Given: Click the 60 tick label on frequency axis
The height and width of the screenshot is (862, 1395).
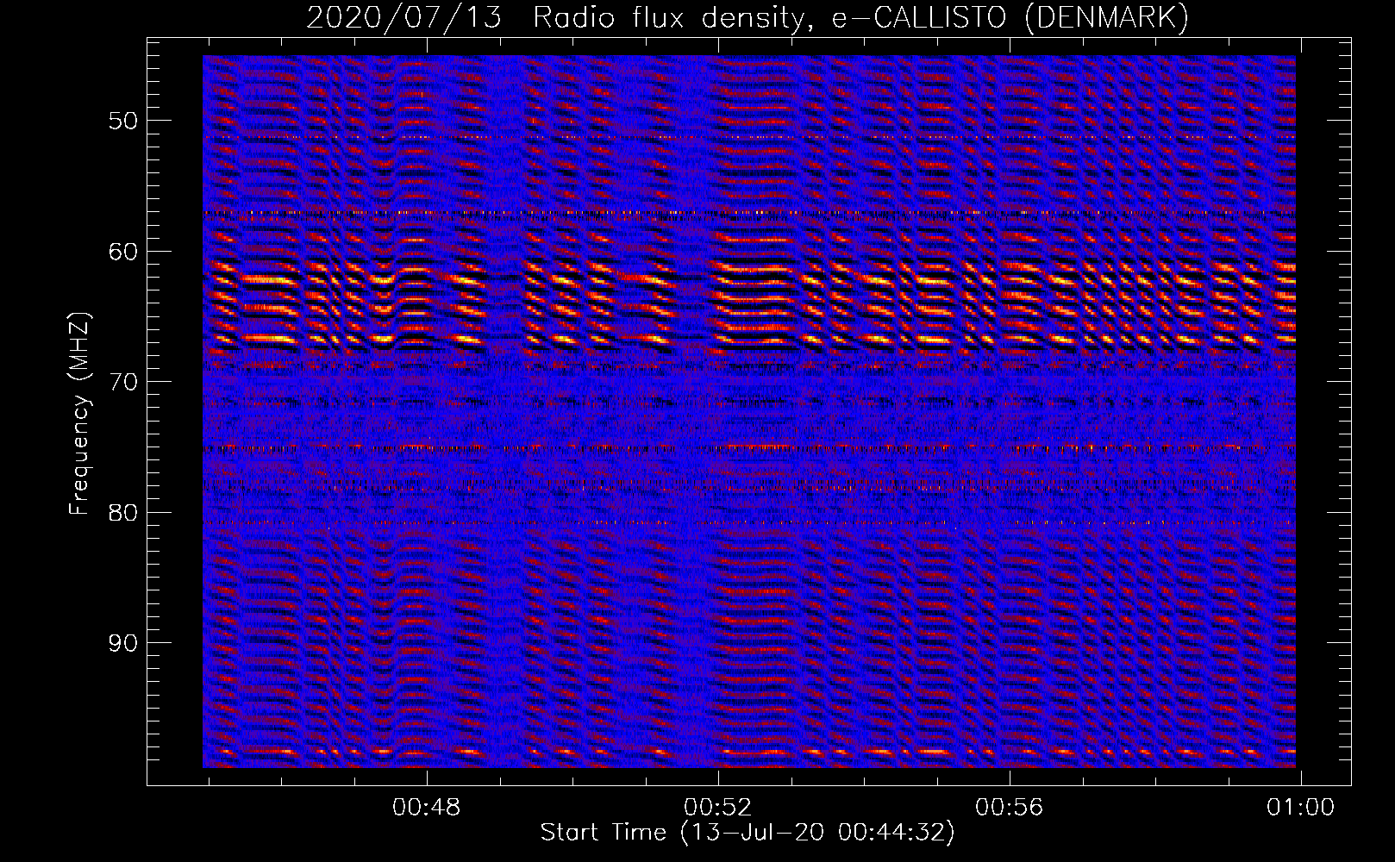Looking at the screenshot, I should (122, 252).
